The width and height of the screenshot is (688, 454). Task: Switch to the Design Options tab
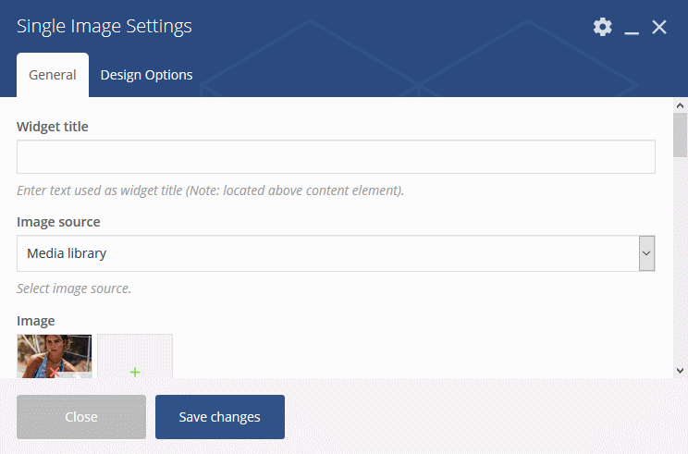(146, 75)
